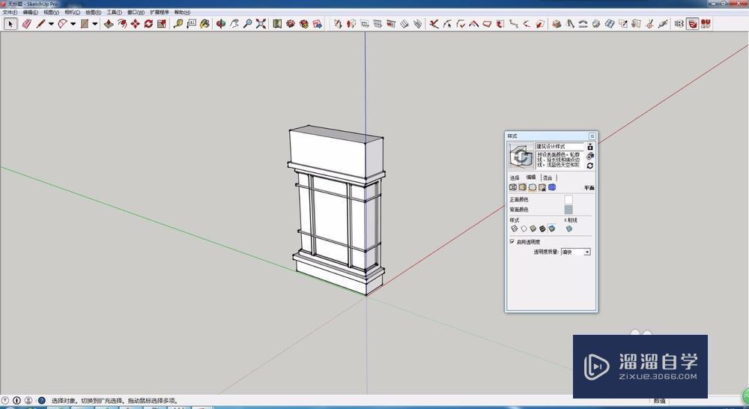The height and width of the screenshot is (409, 749).
Task: Click the 数值 measurements field
Action: 659,401
